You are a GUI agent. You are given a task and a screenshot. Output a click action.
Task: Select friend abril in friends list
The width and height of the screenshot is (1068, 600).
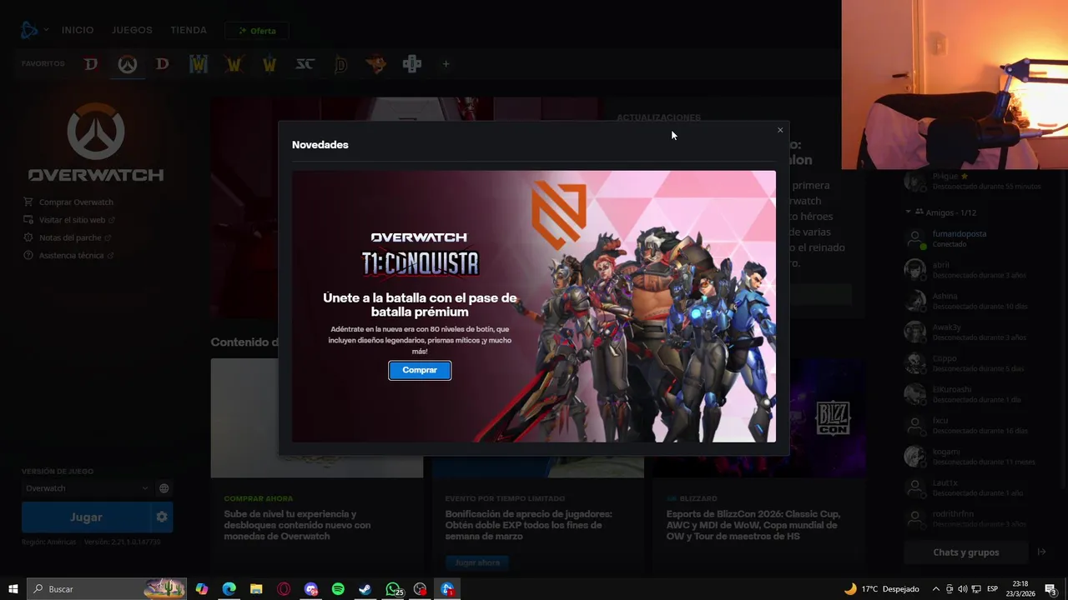pos(967,270)
